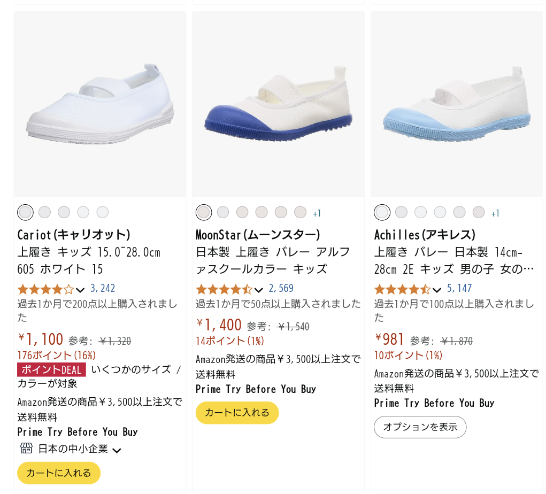Screen dimensions: 546x494
Task: Click the MoonStar product star rating icons
Action: click(x=224, y=289)
